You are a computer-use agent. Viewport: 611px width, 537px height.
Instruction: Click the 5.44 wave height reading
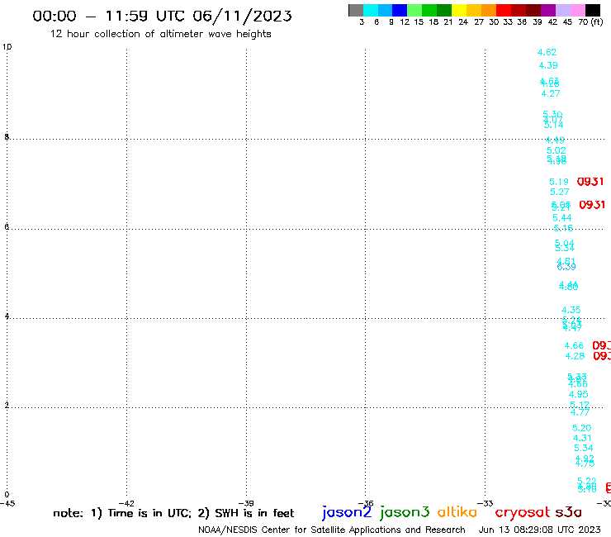(562, 217)
